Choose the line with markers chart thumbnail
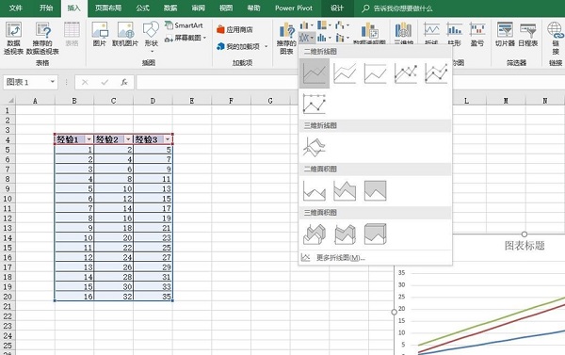 pos(406,73)
